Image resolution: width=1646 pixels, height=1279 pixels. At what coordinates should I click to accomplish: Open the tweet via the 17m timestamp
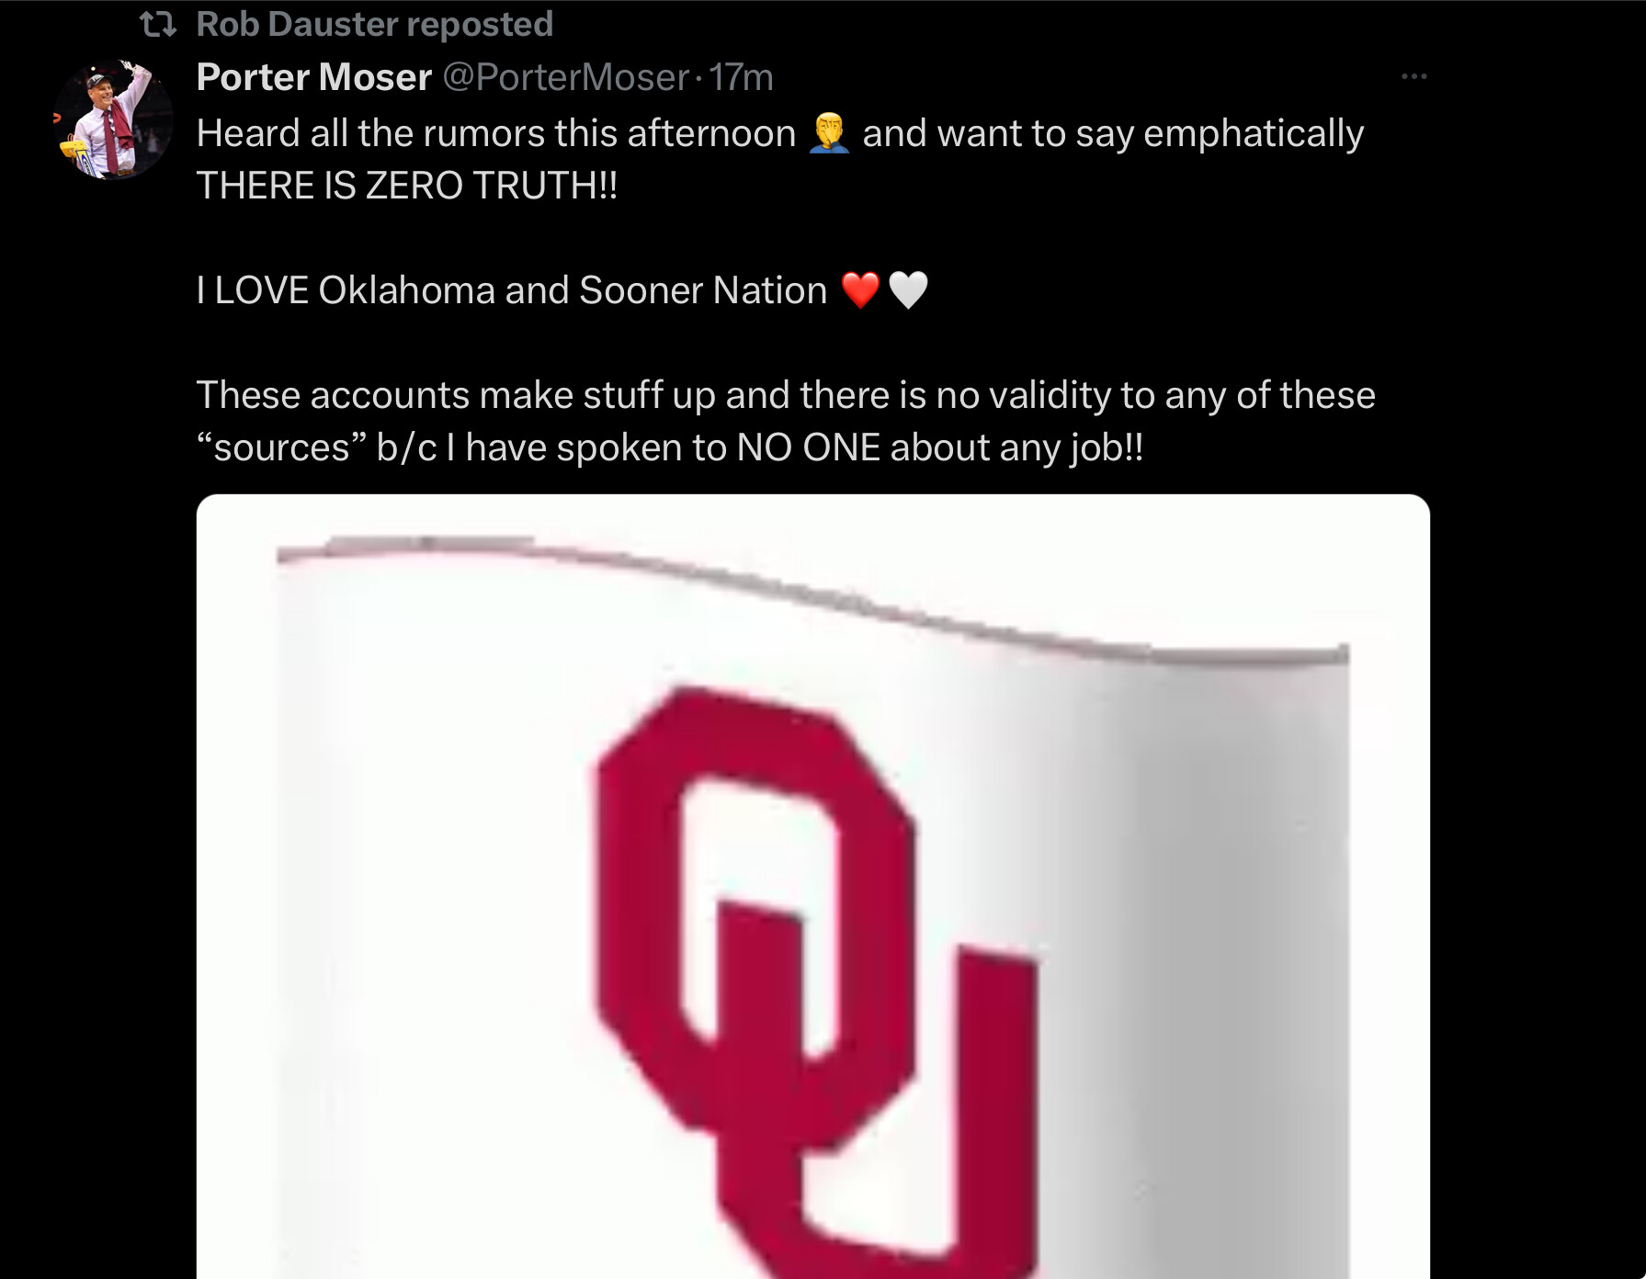741,77
